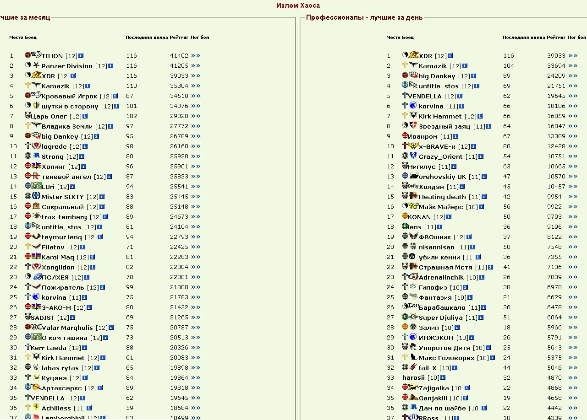Click info icon for Артаксеркс
The height and width of the screenshot is (420, 587).
[x=100, y=388]
